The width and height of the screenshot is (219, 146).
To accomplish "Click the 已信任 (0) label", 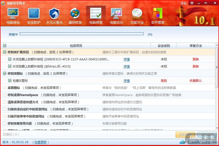I will click(11, 135).
